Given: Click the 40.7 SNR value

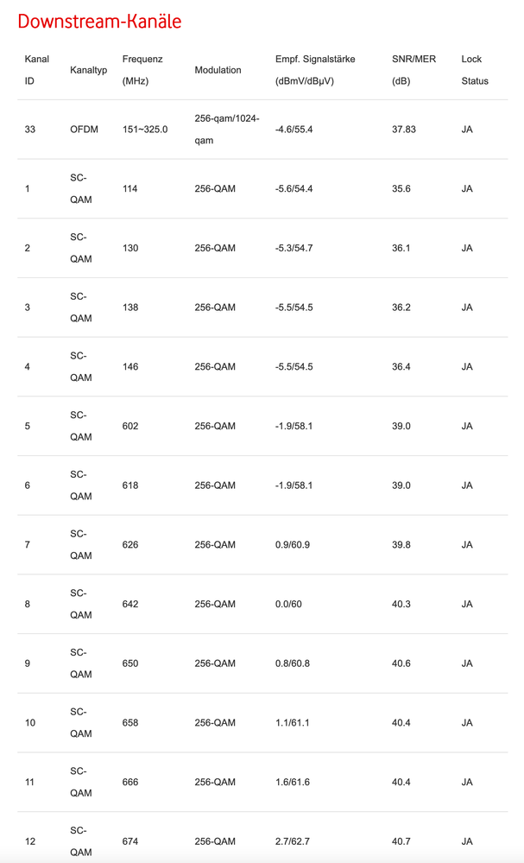Looking at the screenshot, I should (x=401, y=841).
